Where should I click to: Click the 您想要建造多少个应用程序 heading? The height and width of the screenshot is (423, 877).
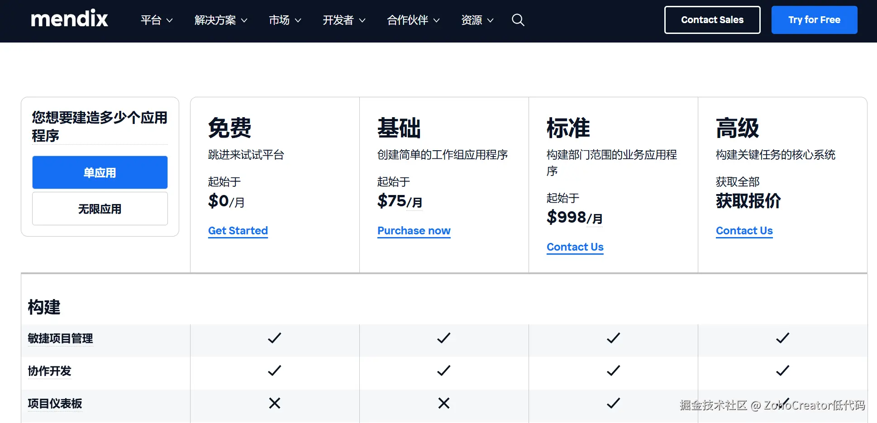coord(100,126)
